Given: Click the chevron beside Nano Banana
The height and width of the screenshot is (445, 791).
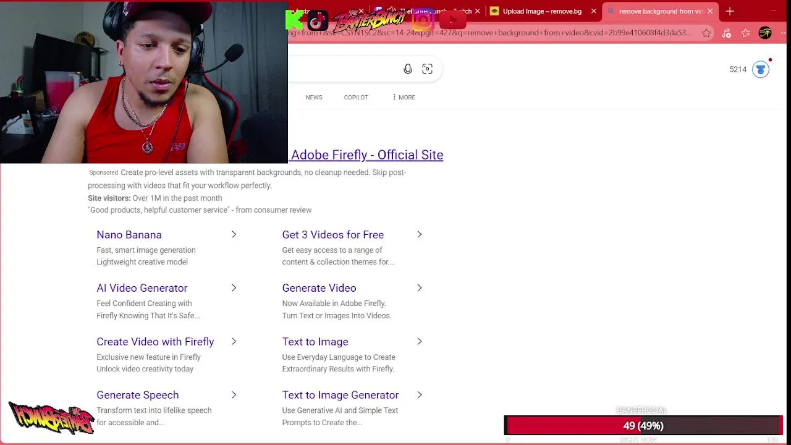Looking at the screenshot, I should point(234,234).
